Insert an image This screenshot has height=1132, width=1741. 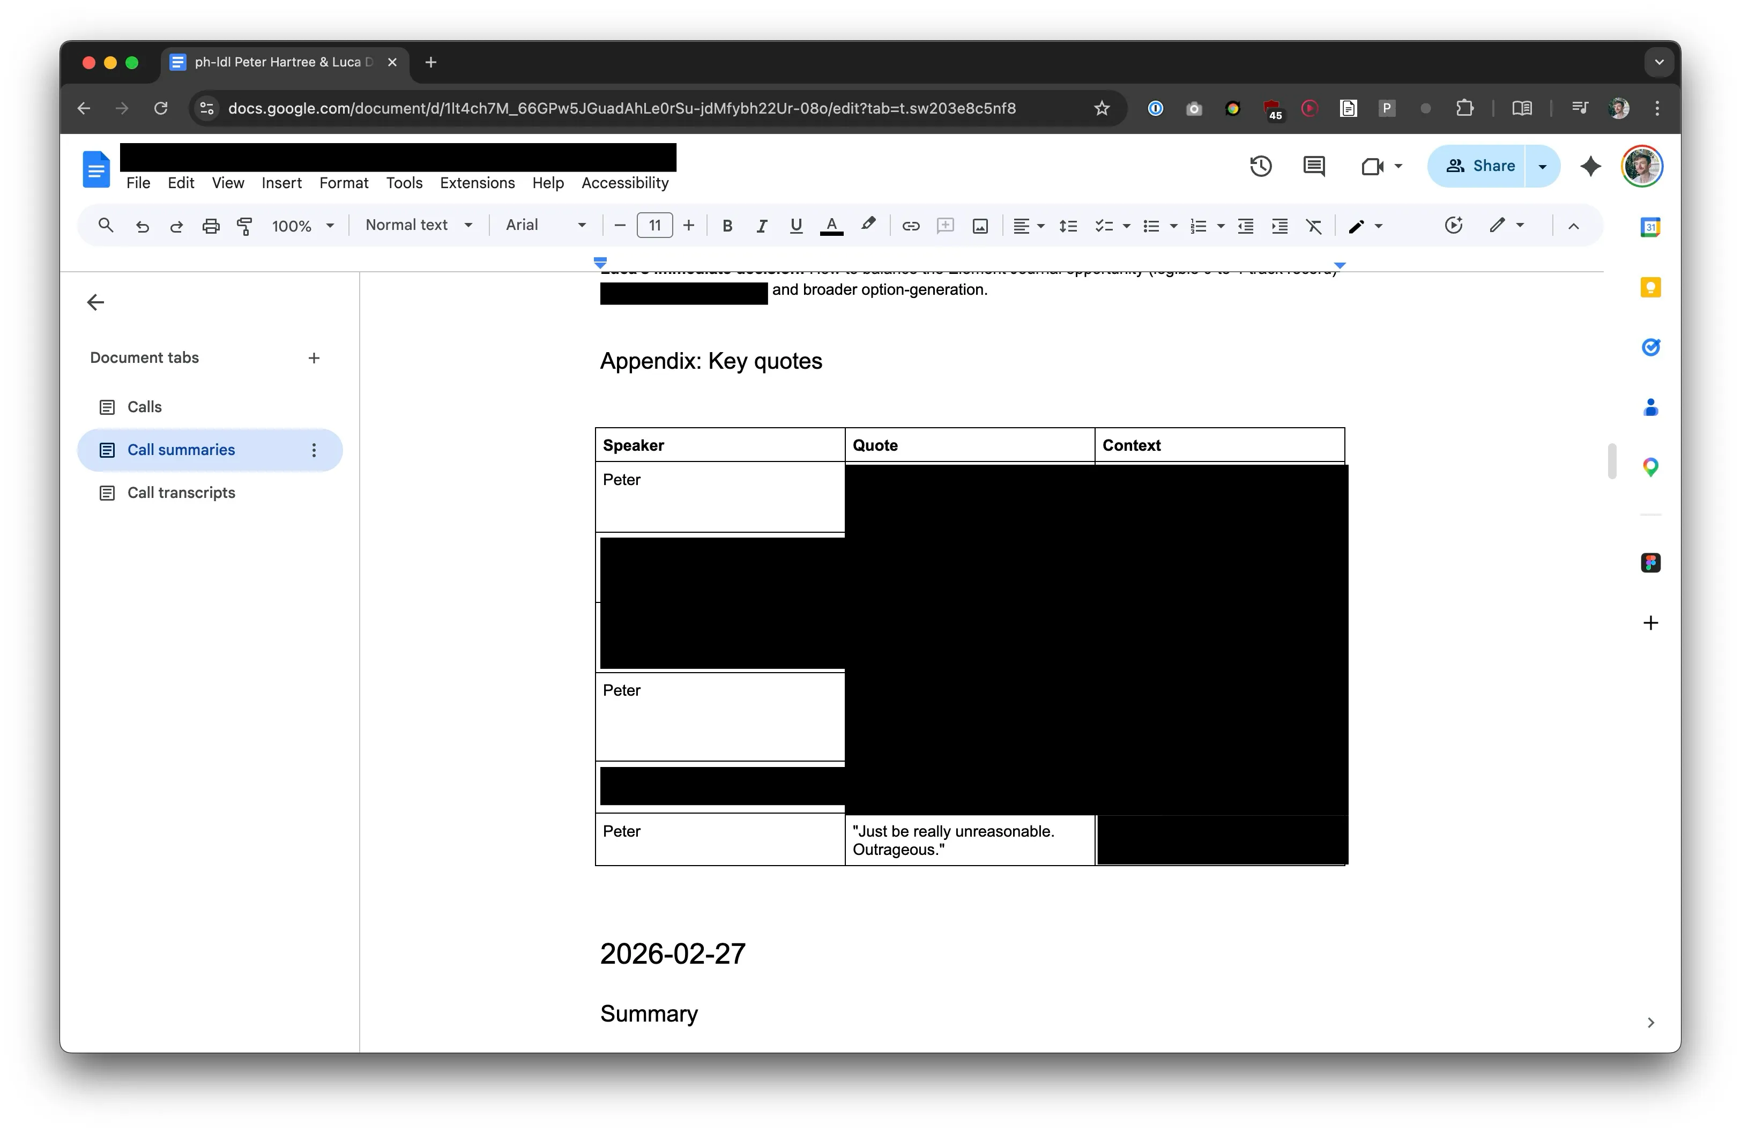click(979, 225)
